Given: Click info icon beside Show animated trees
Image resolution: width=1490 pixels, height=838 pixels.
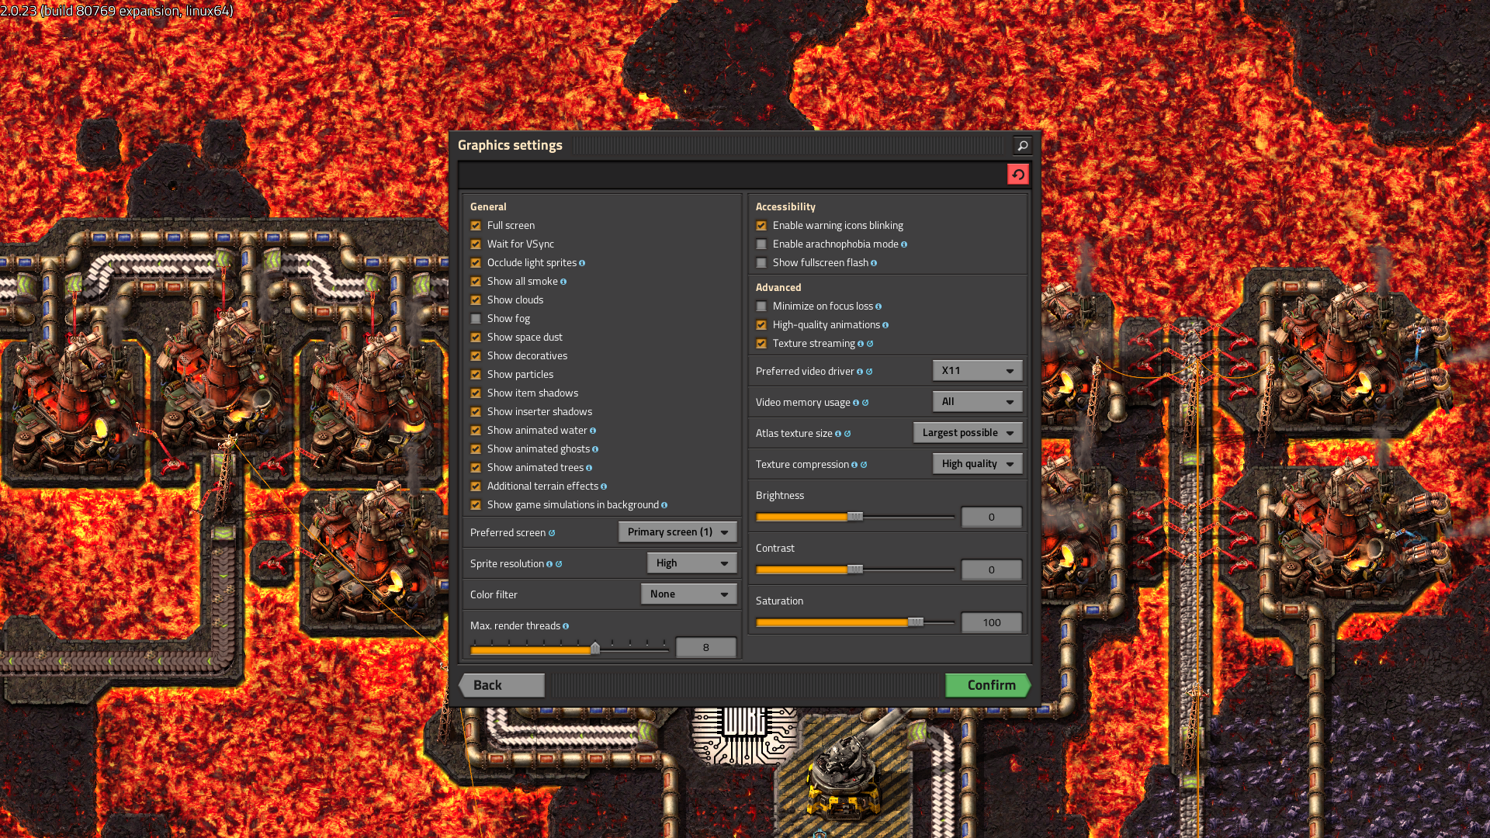Looking at the screenshot, I should point(589,468).
